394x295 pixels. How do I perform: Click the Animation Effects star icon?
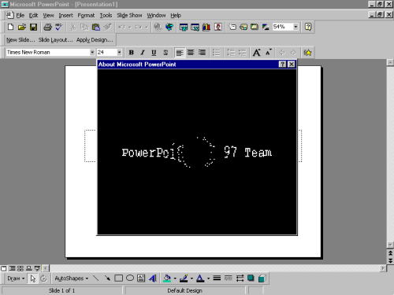307,53
